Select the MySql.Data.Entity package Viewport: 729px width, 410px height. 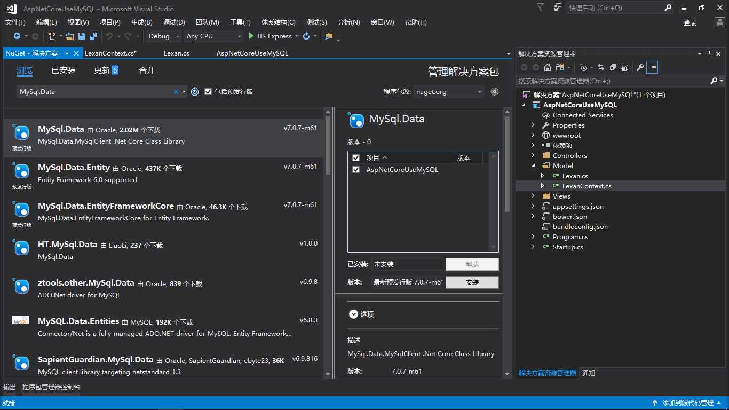point(163,176)
